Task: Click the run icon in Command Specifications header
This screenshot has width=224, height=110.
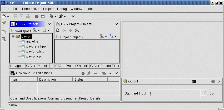Action: [x=89, y=74]
